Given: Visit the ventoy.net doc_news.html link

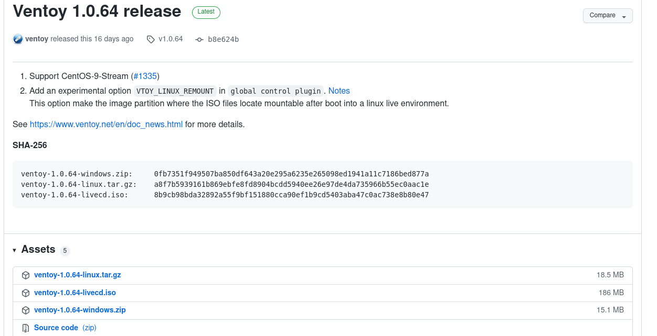Looking at the screenshot, I should click(x=106, y=125).
